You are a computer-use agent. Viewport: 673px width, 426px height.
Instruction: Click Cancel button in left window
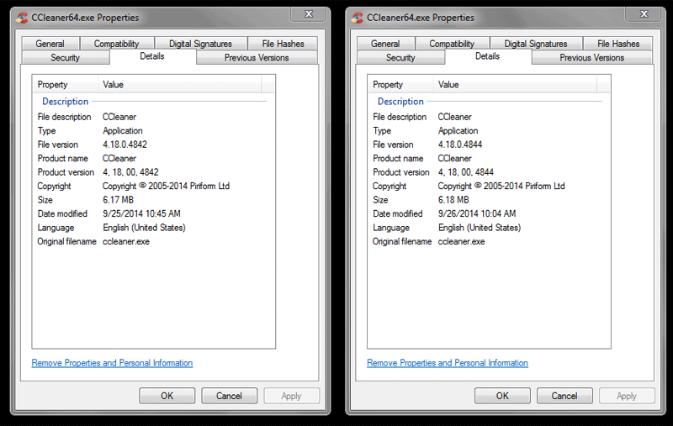(x=229, y=396)
